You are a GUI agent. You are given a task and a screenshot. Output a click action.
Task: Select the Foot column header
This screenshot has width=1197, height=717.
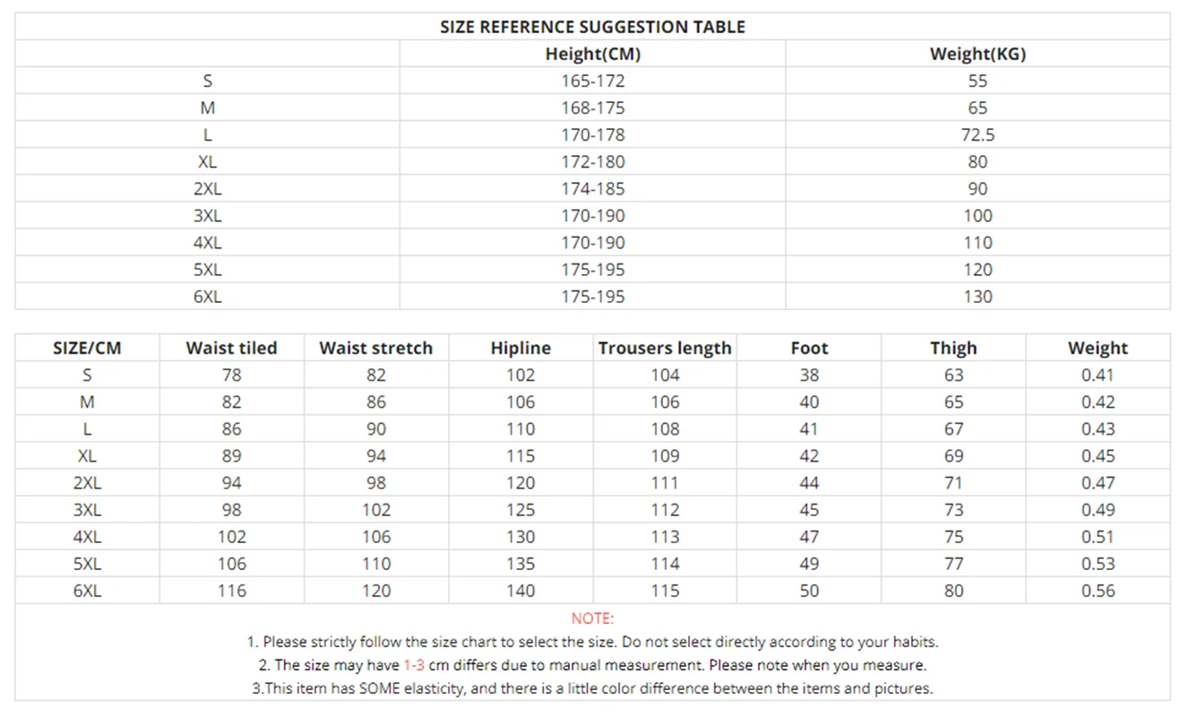point(809,349)
